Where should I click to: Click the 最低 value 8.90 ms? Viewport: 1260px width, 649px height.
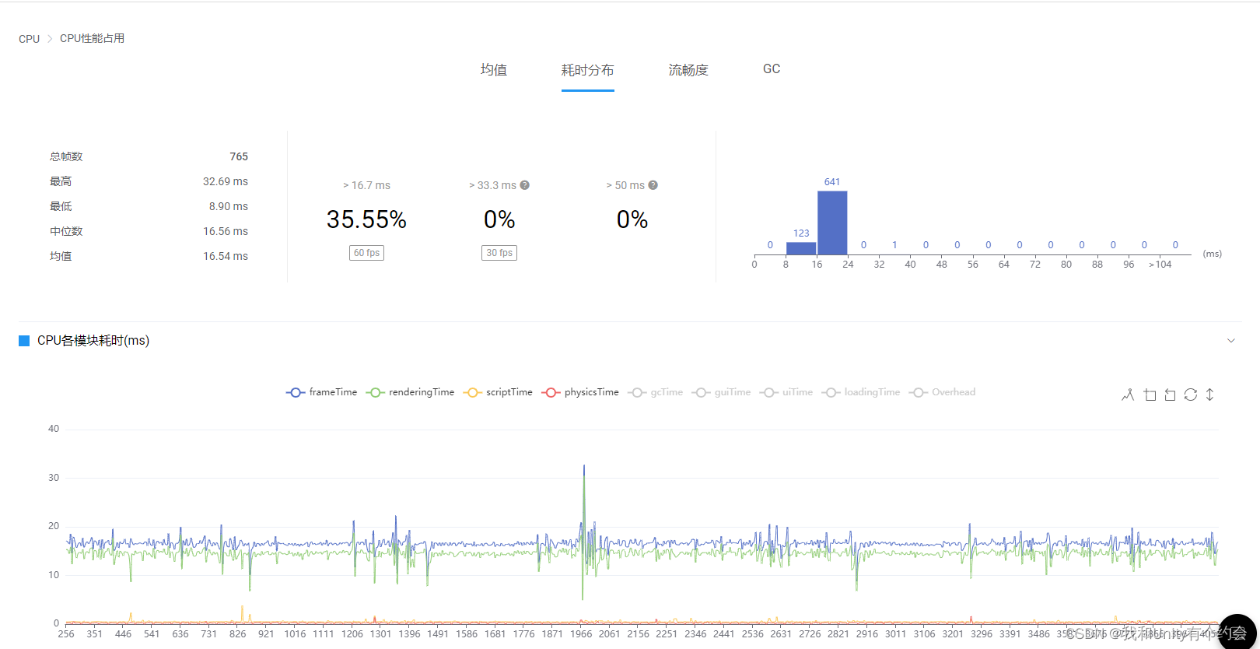229,206
